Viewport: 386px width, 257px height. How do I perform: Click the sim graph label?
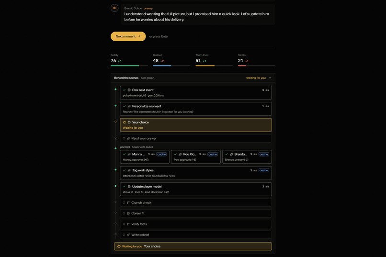coord(148,78)
